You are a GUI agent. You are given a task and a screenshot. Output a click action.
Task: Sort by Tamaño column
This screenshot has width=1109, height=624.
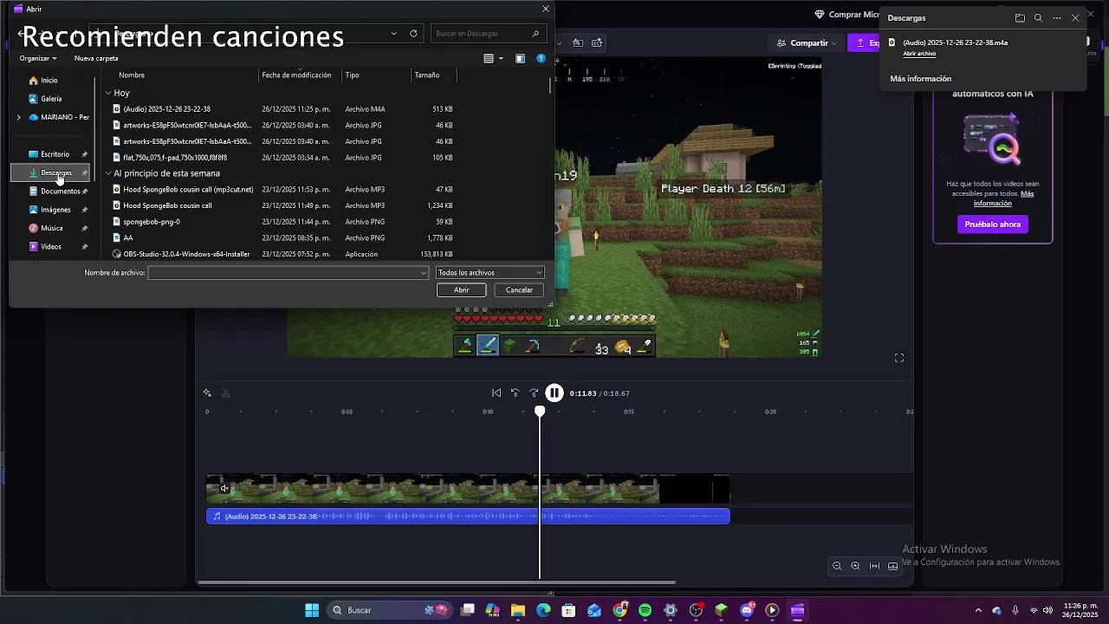(x=426, y=75)
